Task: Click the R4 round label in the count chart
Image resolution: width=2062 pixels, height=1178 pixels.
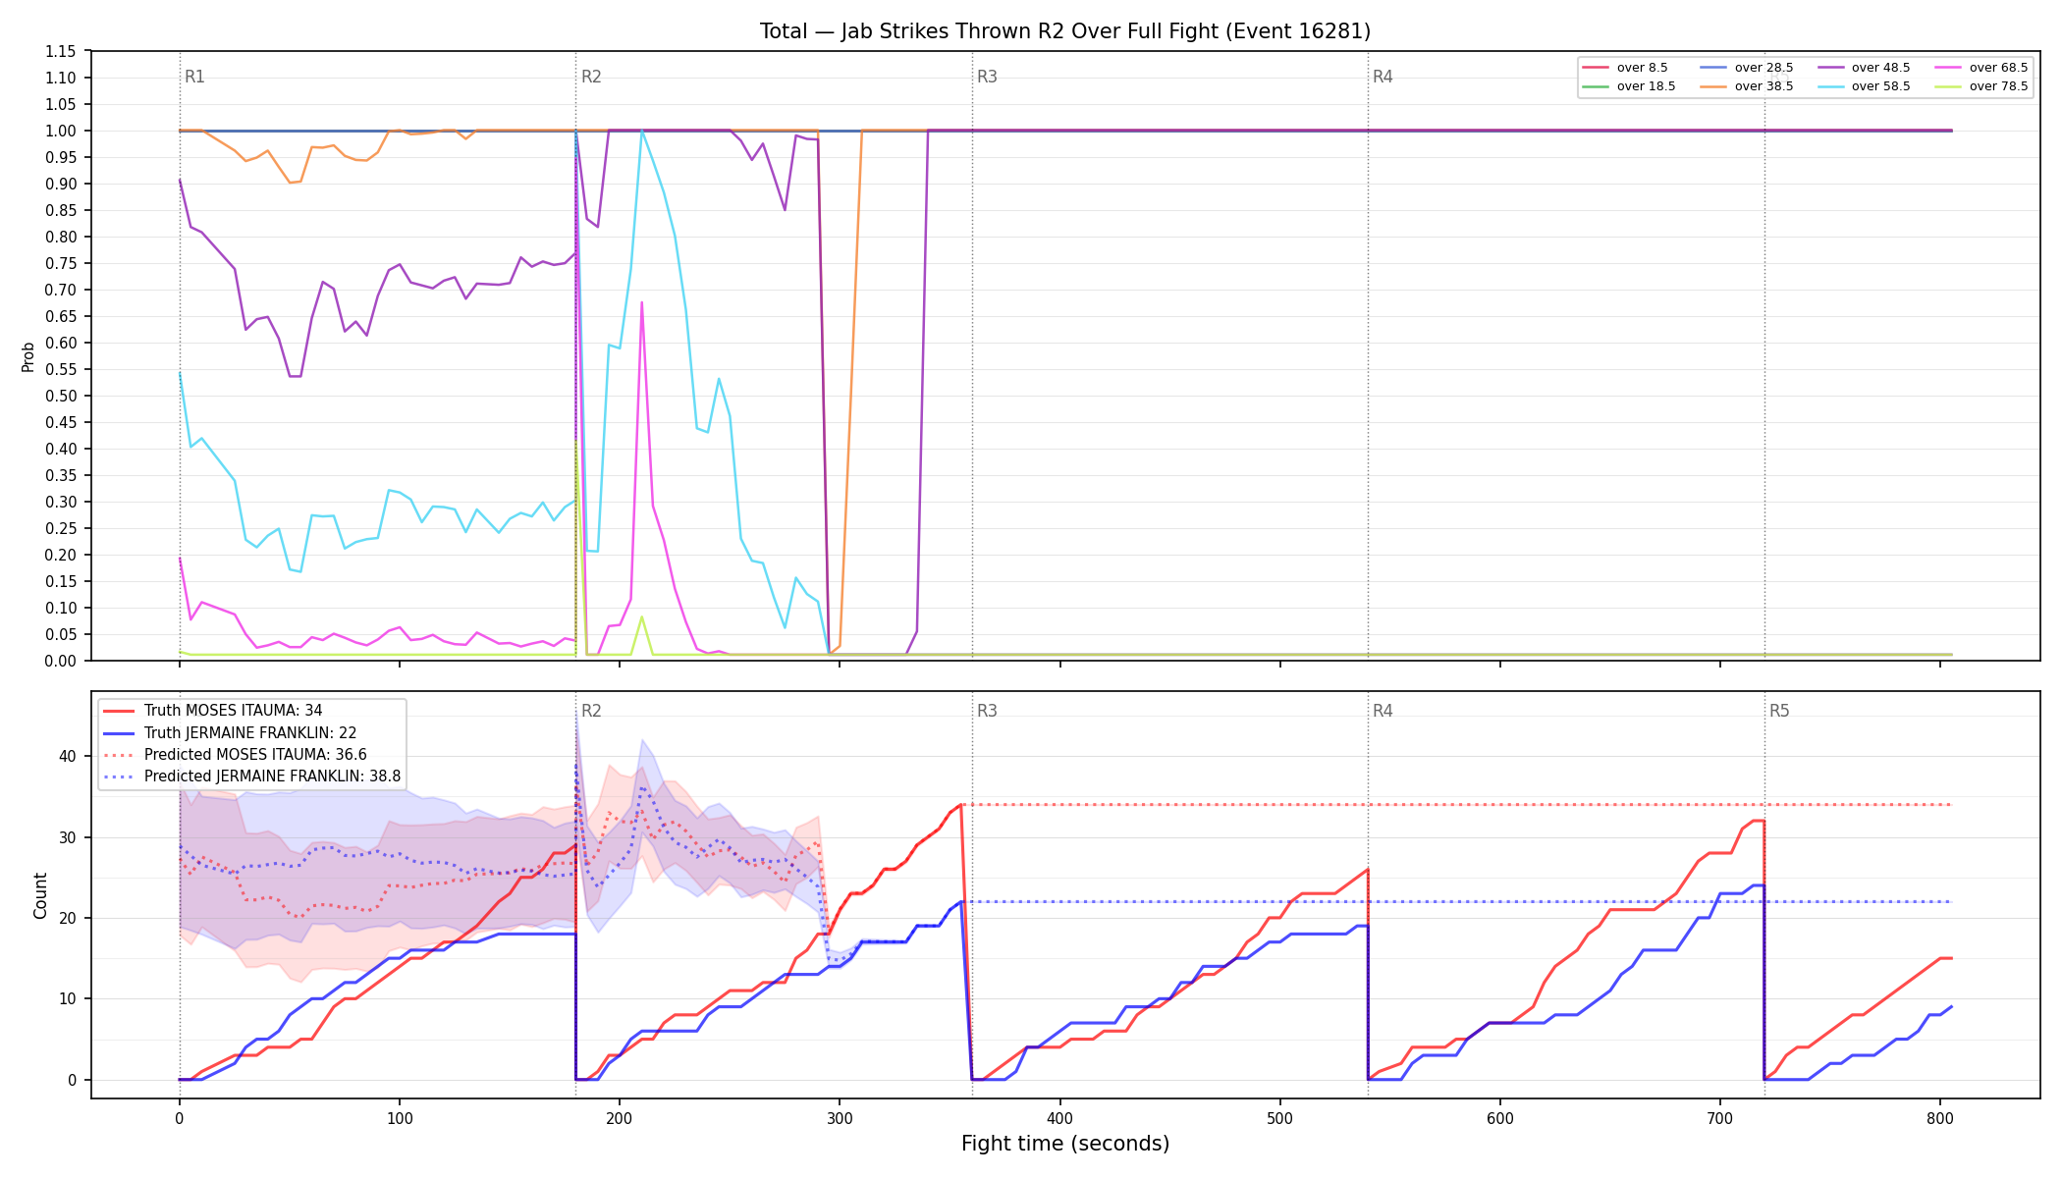Action: (x=1383, y=711)
